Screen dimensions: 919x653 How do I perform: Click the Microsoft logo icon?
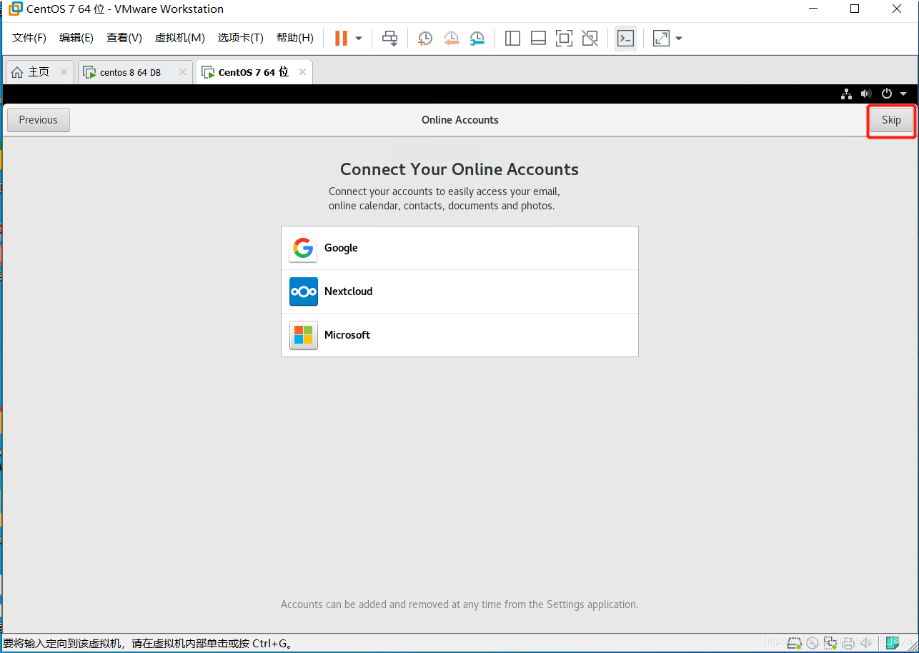[x=303, y=335]
